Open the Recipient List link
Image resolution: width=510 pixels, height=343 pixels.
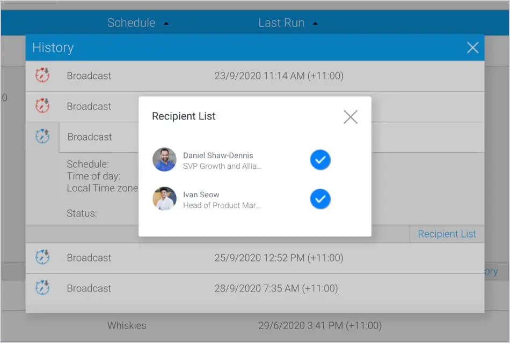tap(447, 234)
